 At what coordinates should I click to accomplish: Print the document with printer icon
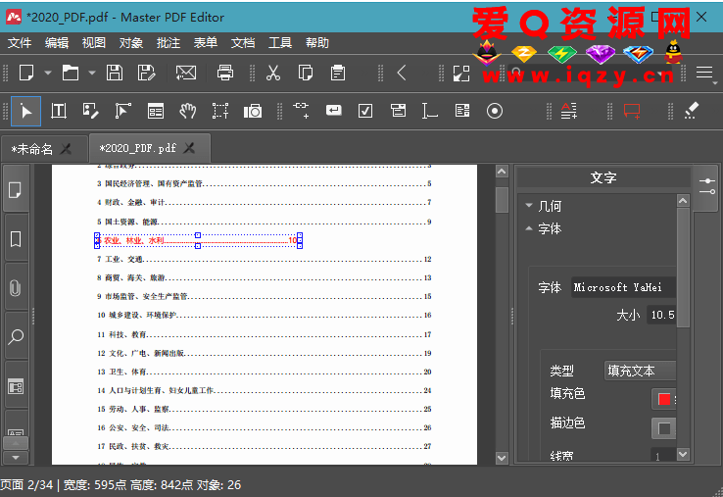click(x=225, y=73)
